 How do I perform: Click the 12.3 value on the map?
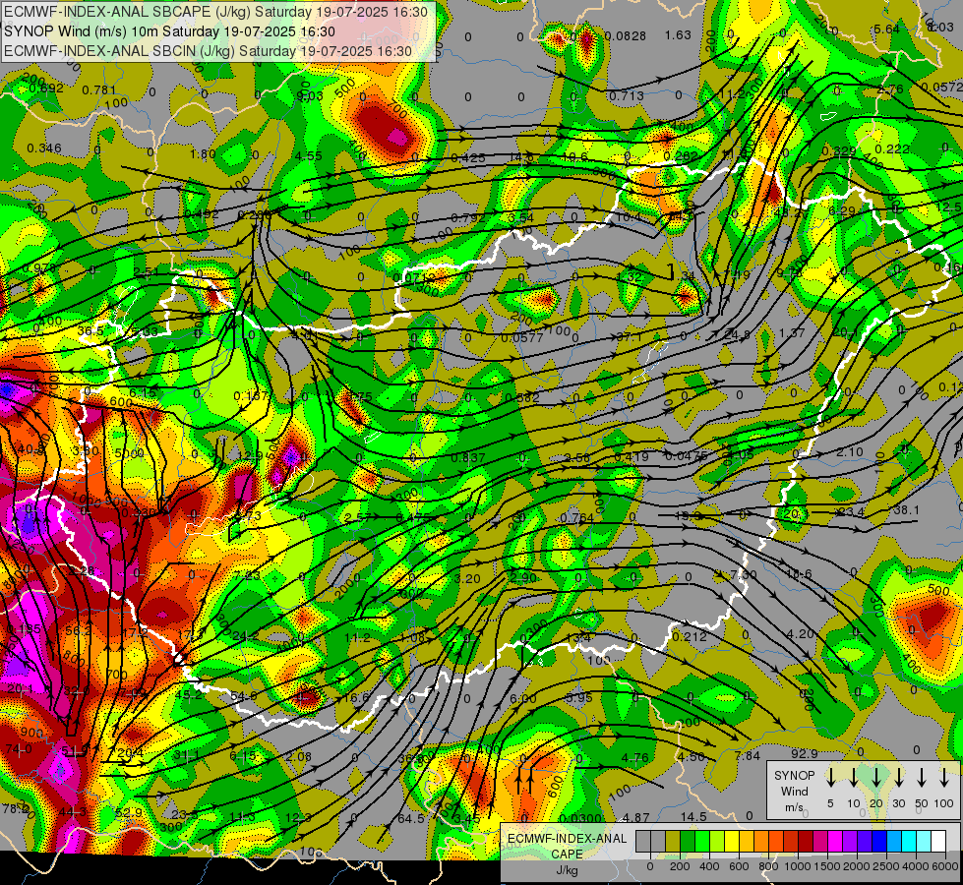(299, 817)
